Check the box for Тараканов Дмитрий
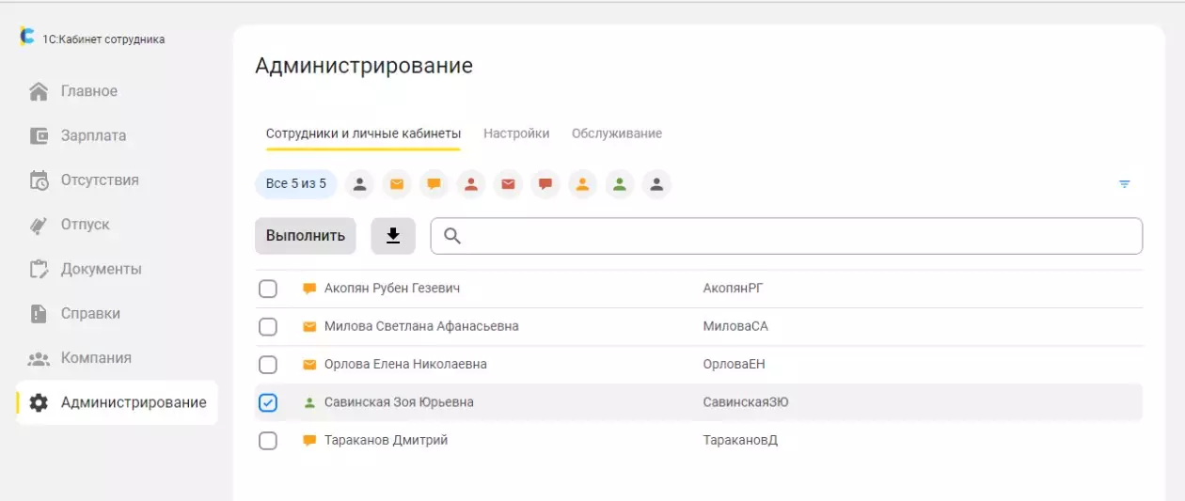 [x=268, y=440]
